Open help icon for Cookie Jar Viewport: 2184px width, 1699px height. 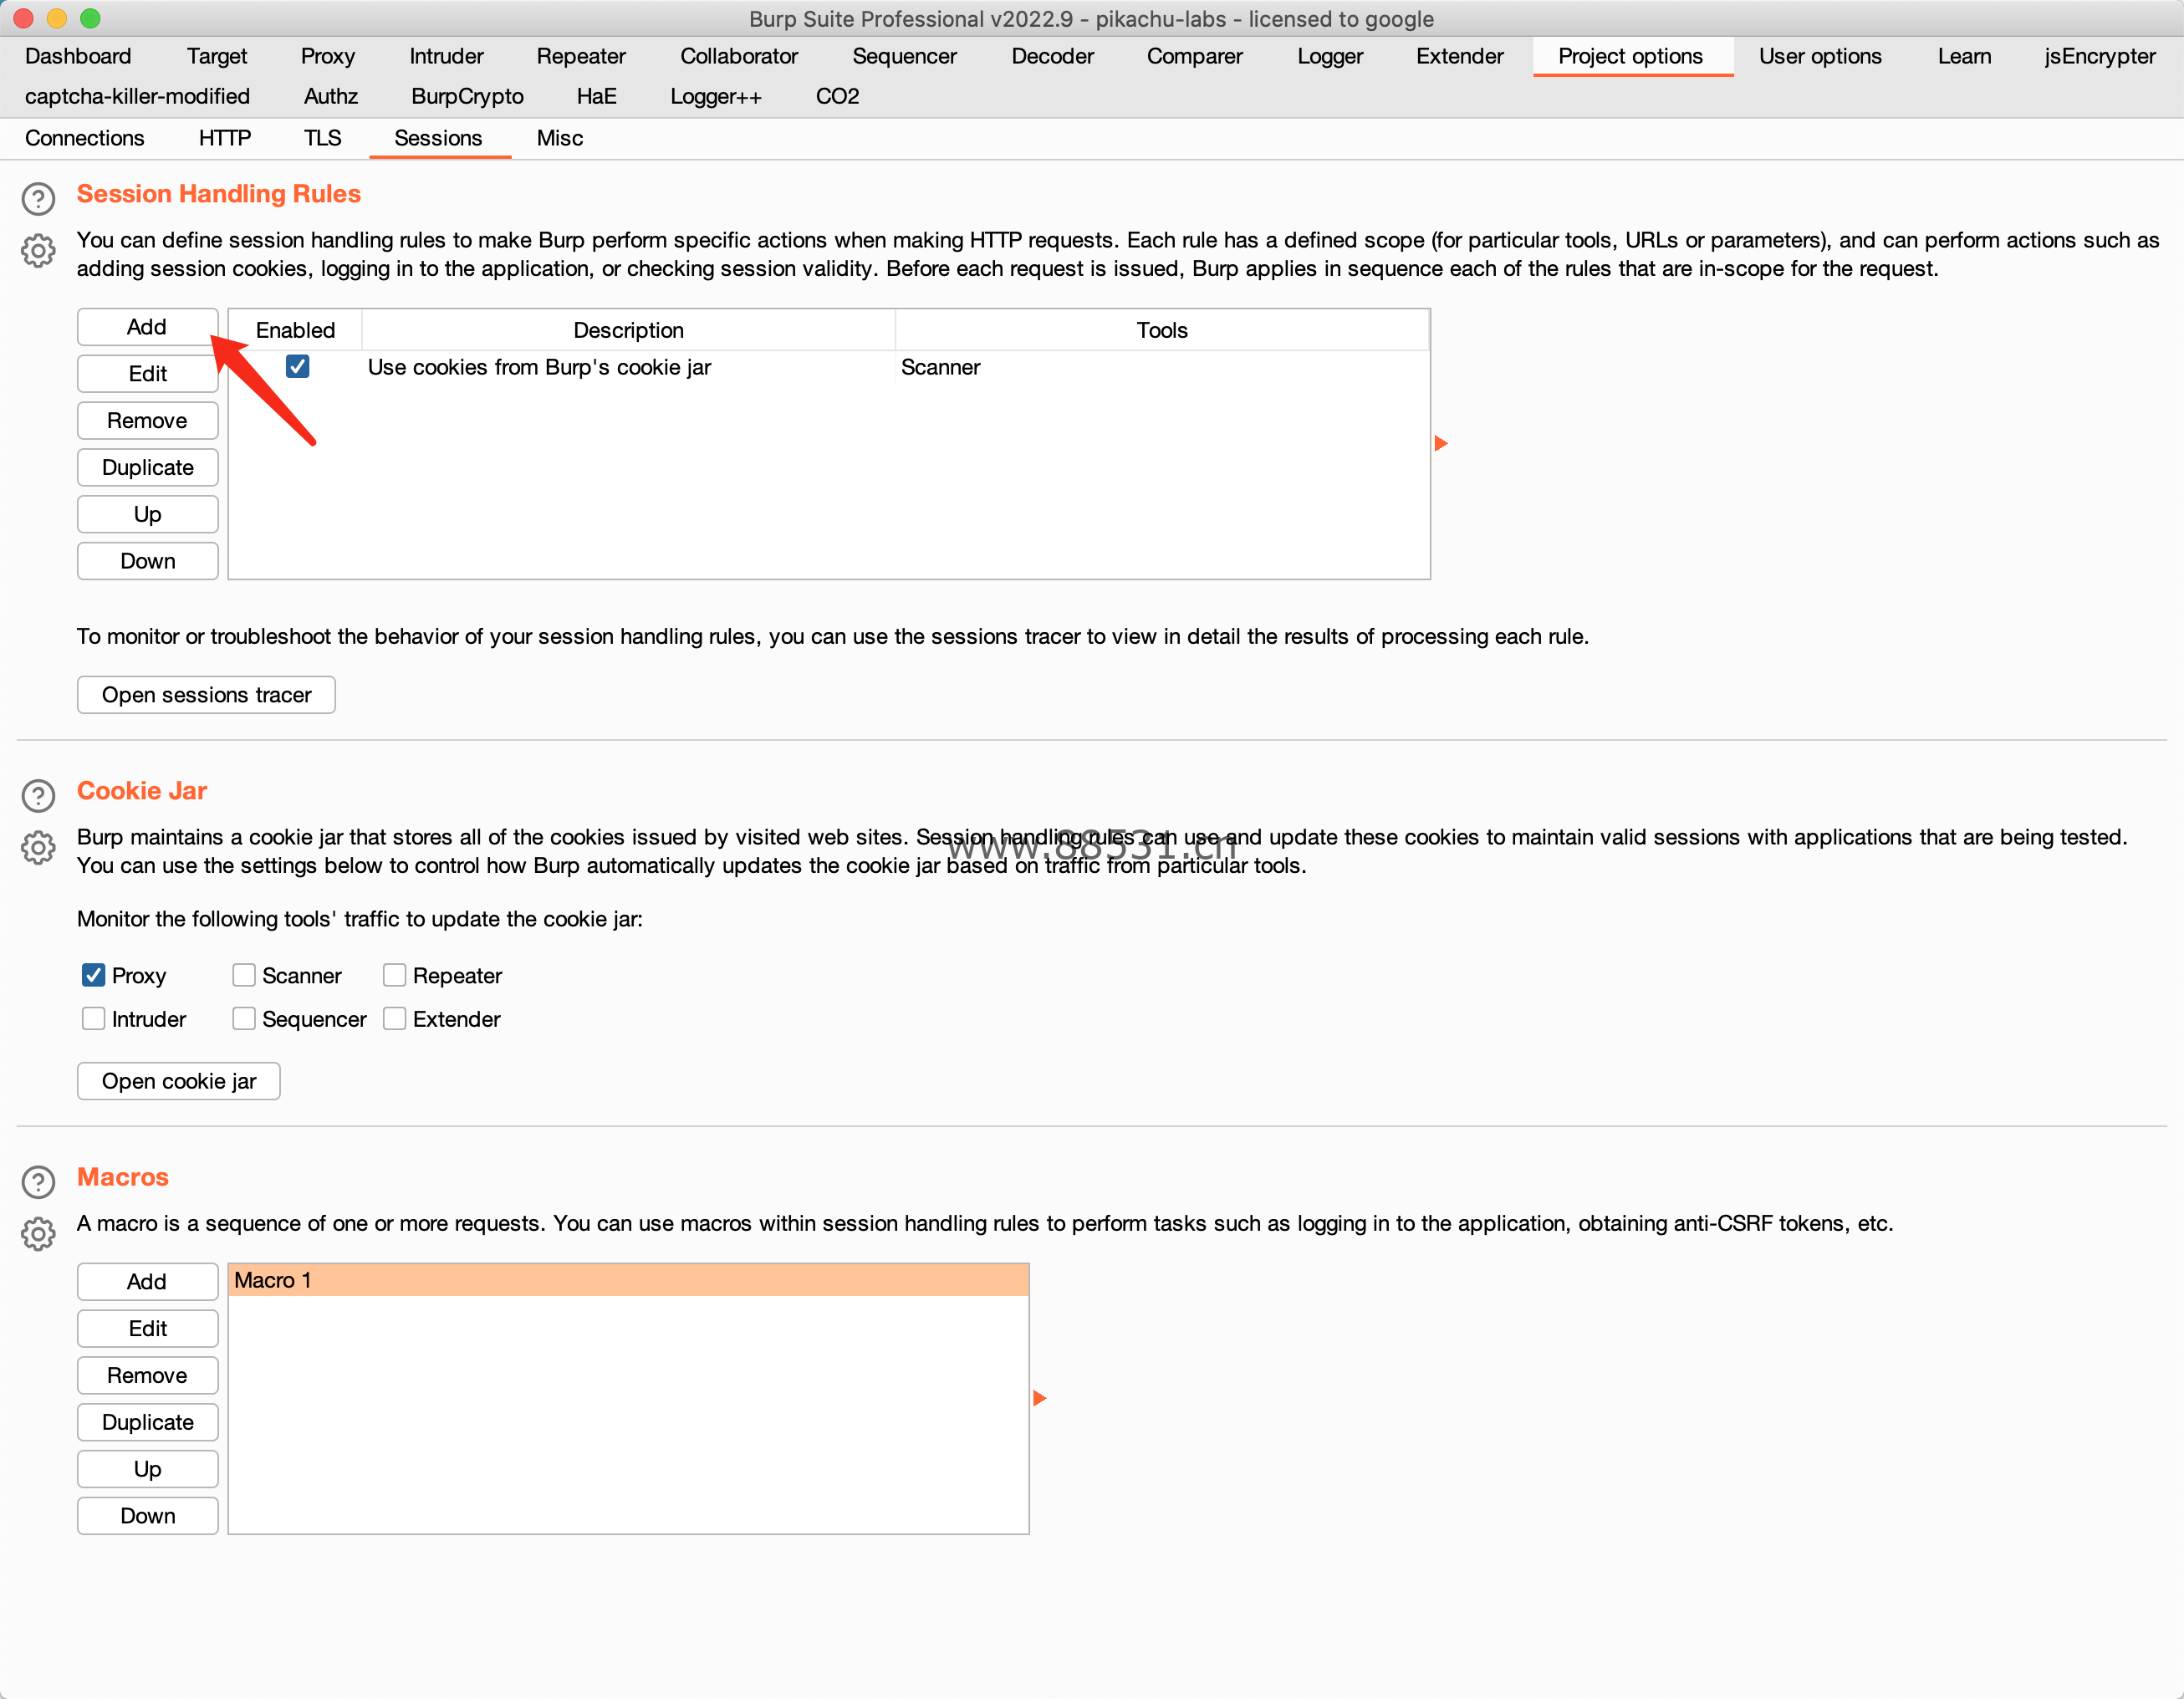coord(38,795)
